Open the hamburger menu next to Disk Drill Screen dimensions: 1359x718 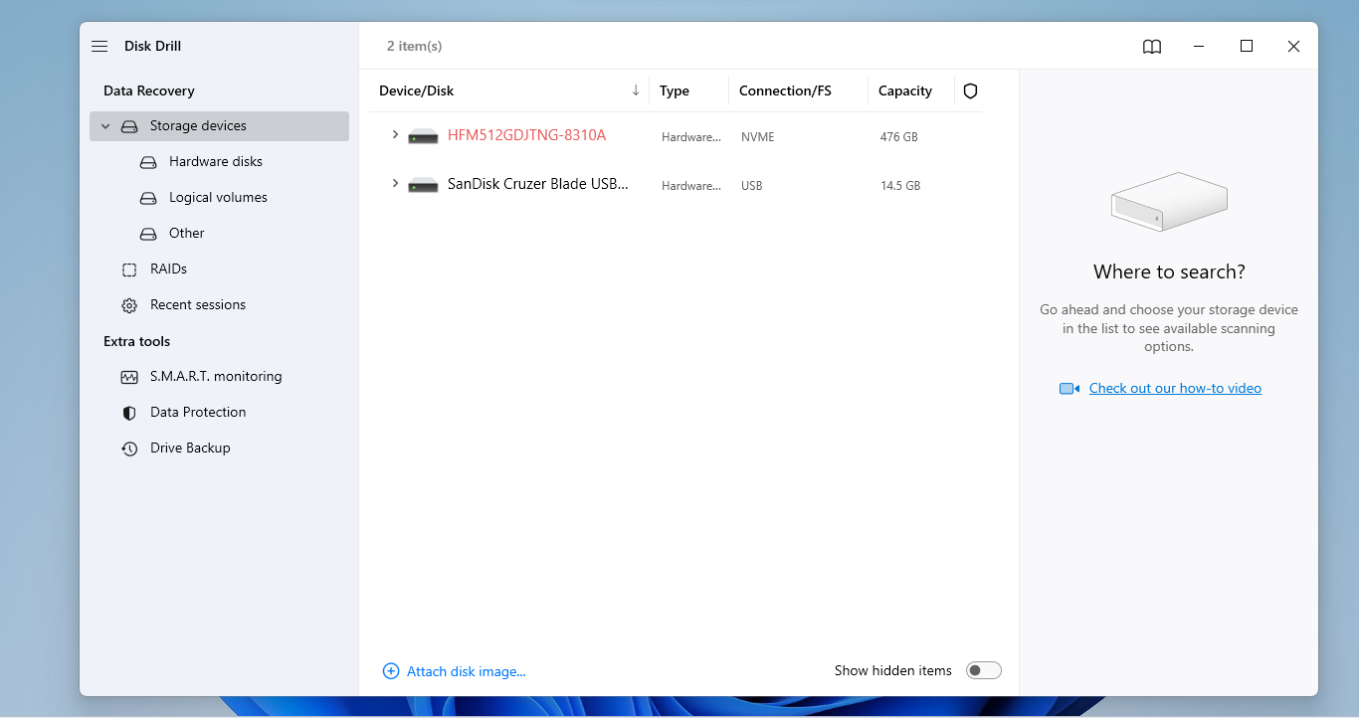click(x=99, y=47)
